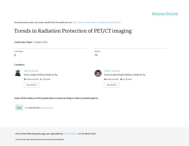
Task: Click the Reads count of 73
Action: point(96,55)
